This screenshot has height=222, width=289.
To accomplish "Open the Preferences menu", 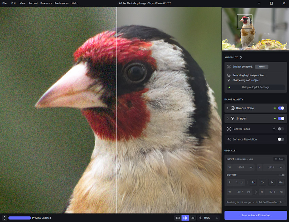I will click(x=62, y=3).
